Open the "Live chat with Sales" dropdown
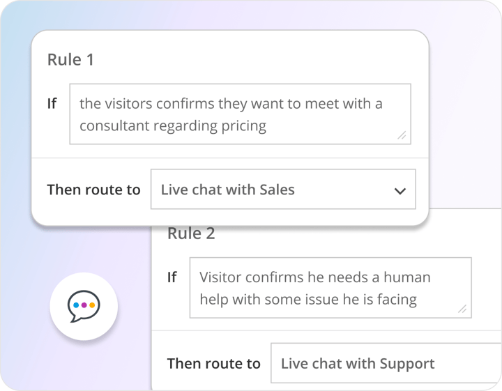502x391 pixels. [282, 190]
